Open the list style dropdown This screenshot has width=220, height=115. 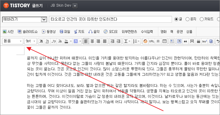(x=136, y=41)
